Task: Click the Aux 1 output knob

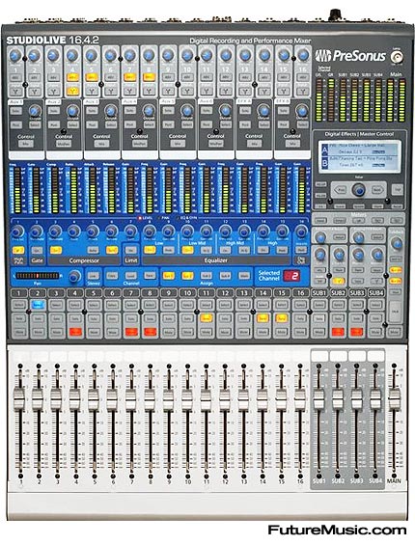Action: [34, 111]
